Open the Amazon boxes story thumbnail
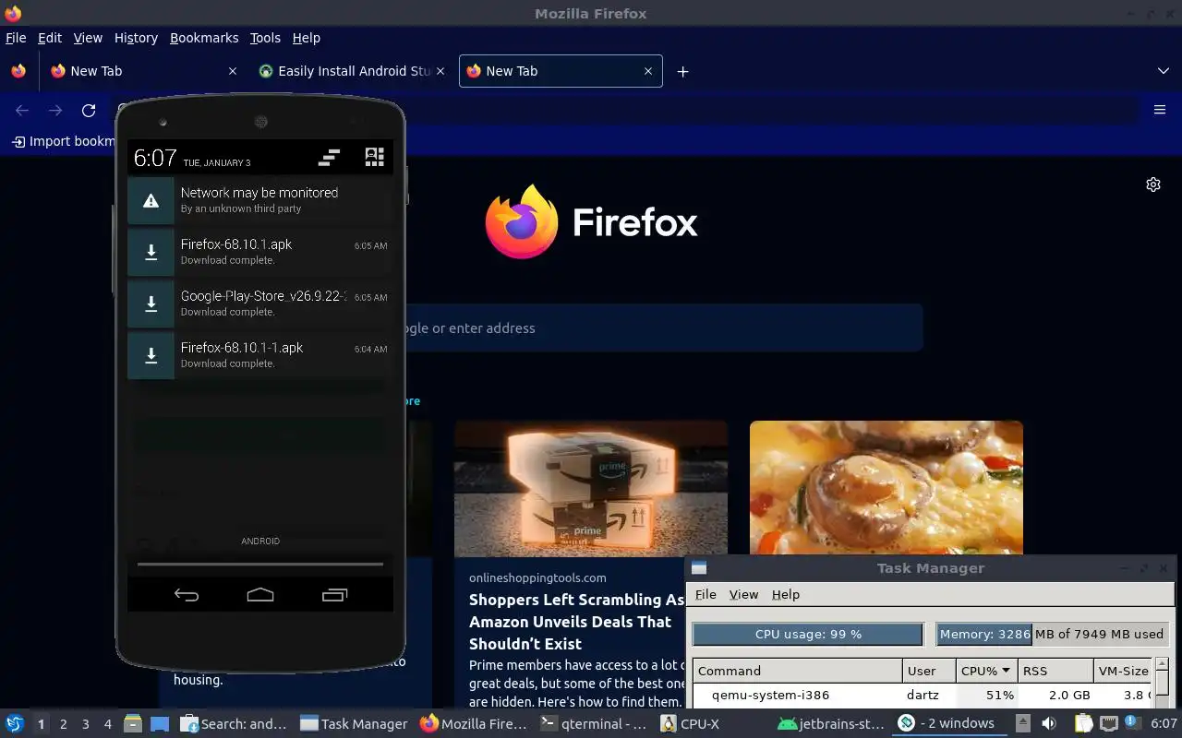 (x=591, y=487)
